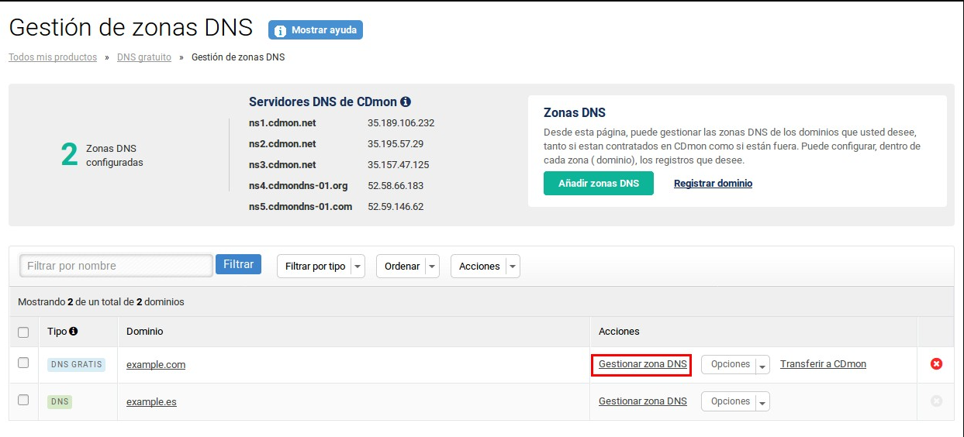
Task: Click the Mostrar ayuda button
Action: coord(316,30)
